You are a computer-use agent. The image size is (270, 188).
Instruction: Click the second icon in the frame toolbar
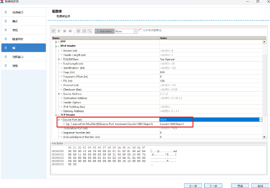tap(59, 31)
